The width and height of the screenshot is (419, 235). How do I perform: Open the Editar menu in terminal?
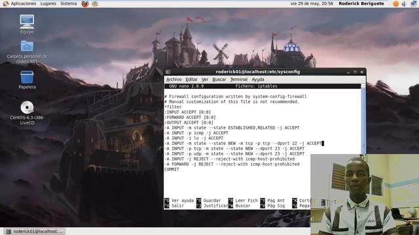point(192,80)
